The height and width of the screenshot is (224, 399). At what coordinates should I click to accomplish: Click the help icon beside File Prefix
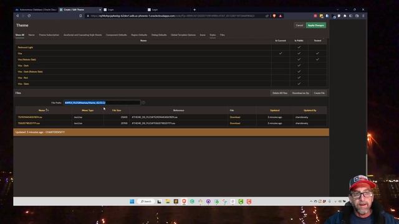tap(143, 103)
